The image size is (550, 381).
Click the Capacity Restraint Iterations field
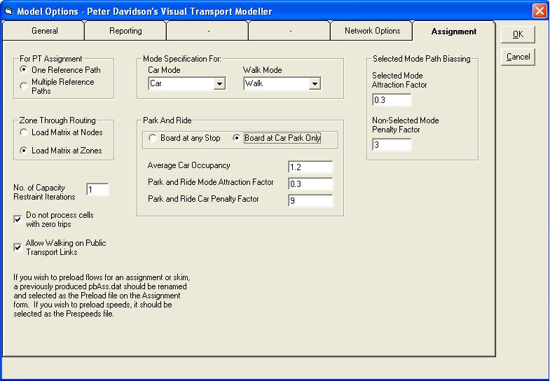[x=97, y=190]
